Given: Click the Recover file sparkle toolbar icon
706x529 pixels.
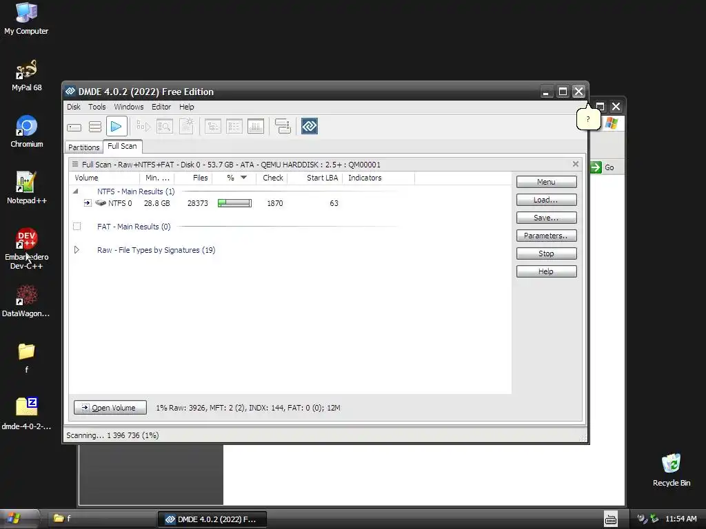Looking at the screenshot, I should (186, 127).
